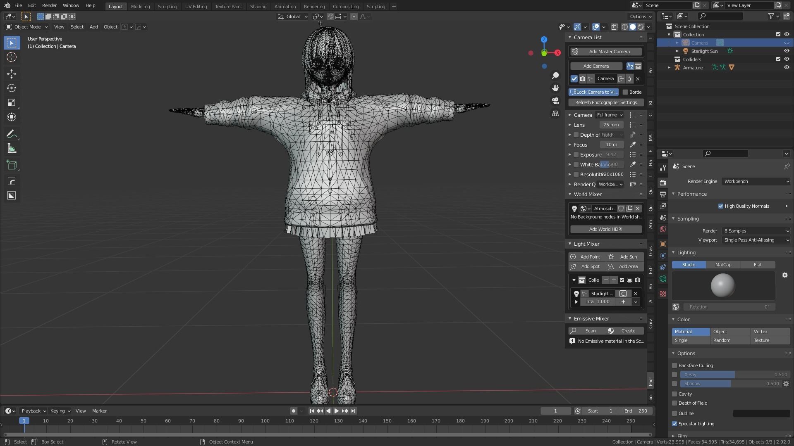Image resolution: width=794 pixels, height=446 pixels.
Task: Click the Add World HDRI button
Action: 605,229
